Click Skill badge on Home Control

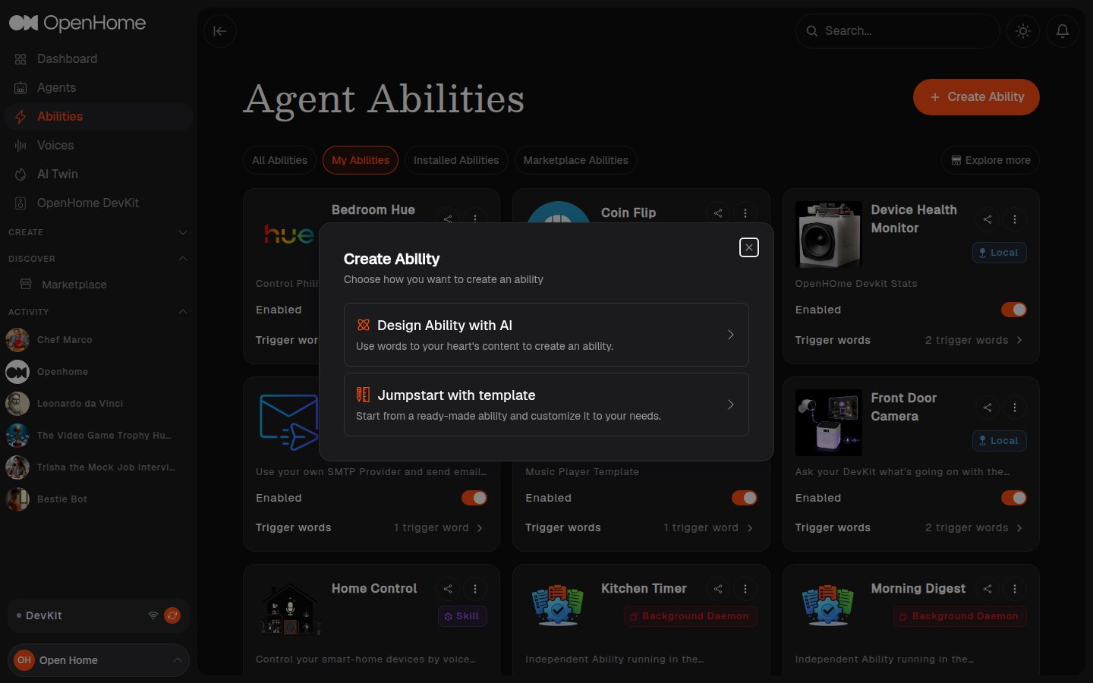461,616
